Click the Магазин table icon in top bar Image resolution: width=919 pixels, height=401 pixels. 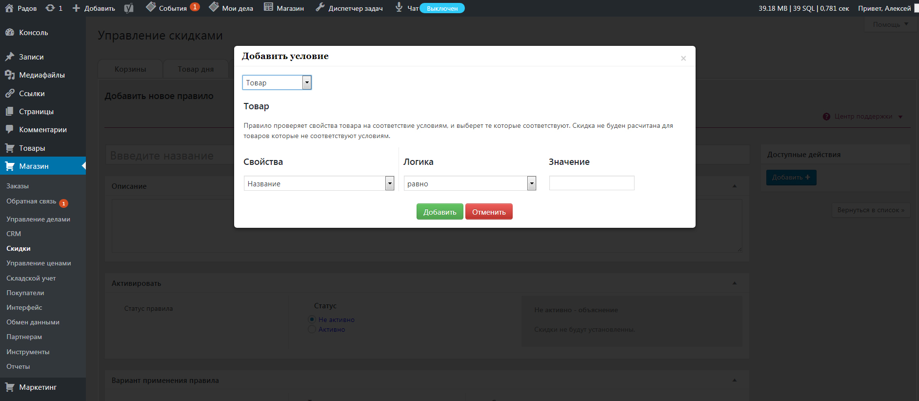pos(268,7)
